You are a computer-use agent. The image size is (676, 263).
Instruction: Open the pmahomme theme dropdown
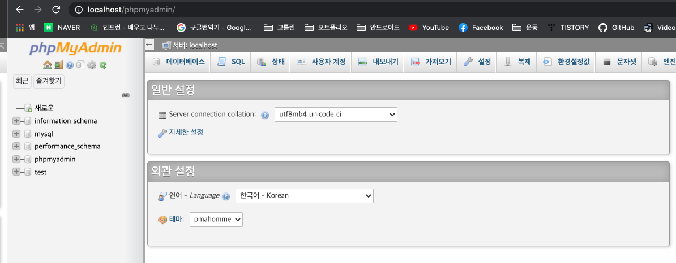216,219
